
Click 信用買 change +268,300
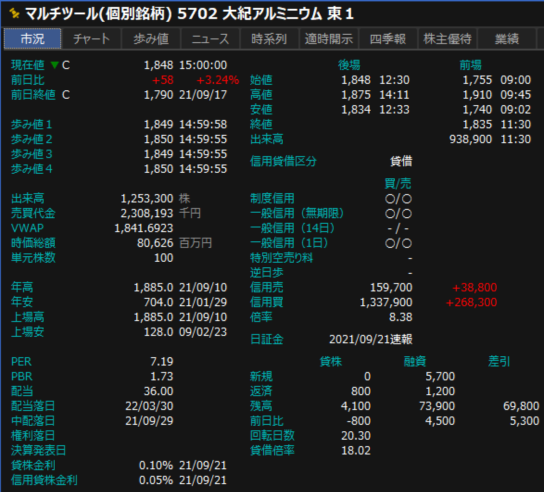[x=471, y=302]
